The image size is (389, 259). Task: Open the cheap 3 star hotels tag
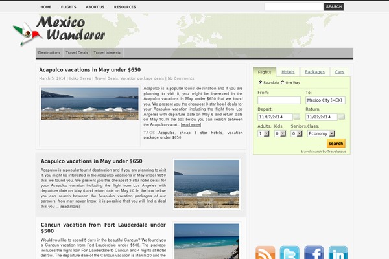pyautogui.click(x=201, y=133)
